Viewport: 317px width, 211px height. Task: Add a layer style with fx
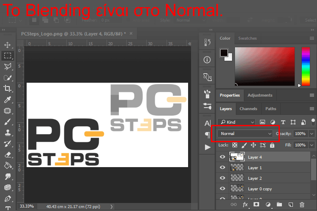coord(245,205)
